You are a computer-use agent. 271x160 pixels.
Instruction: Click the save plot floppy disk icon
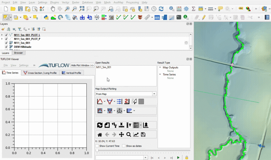[x=143, y=135]
